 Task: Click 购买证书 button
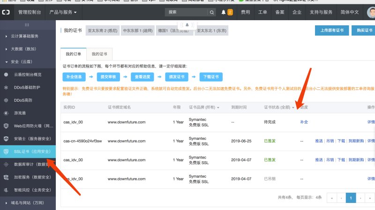[x=364, y=30]
